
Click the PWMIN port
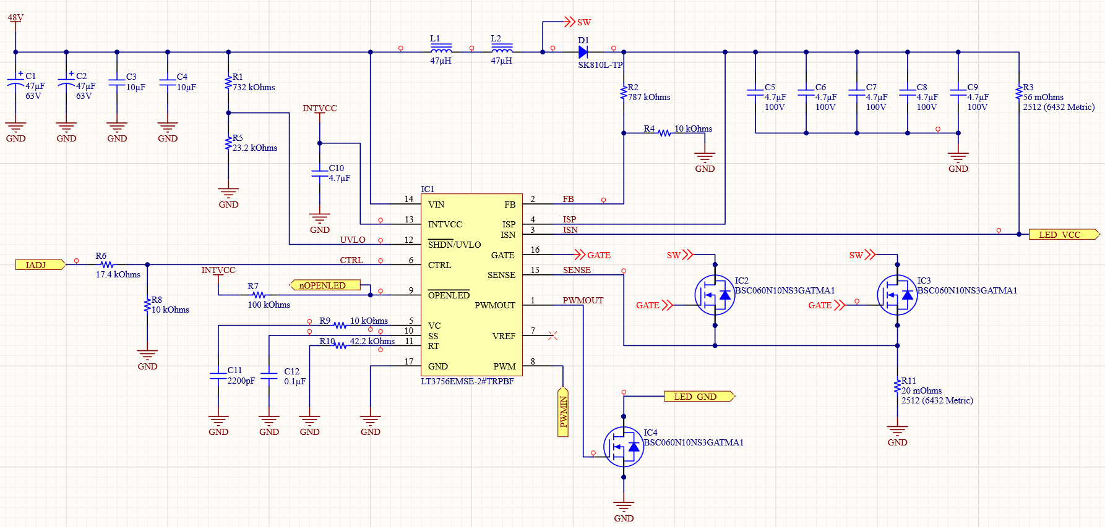[563, 412]
